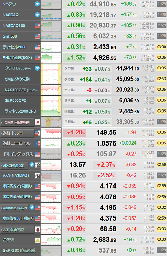Click the 68.58 WTI crude price
This screenshot has height=256, width=167.
[x=108, y=229]
